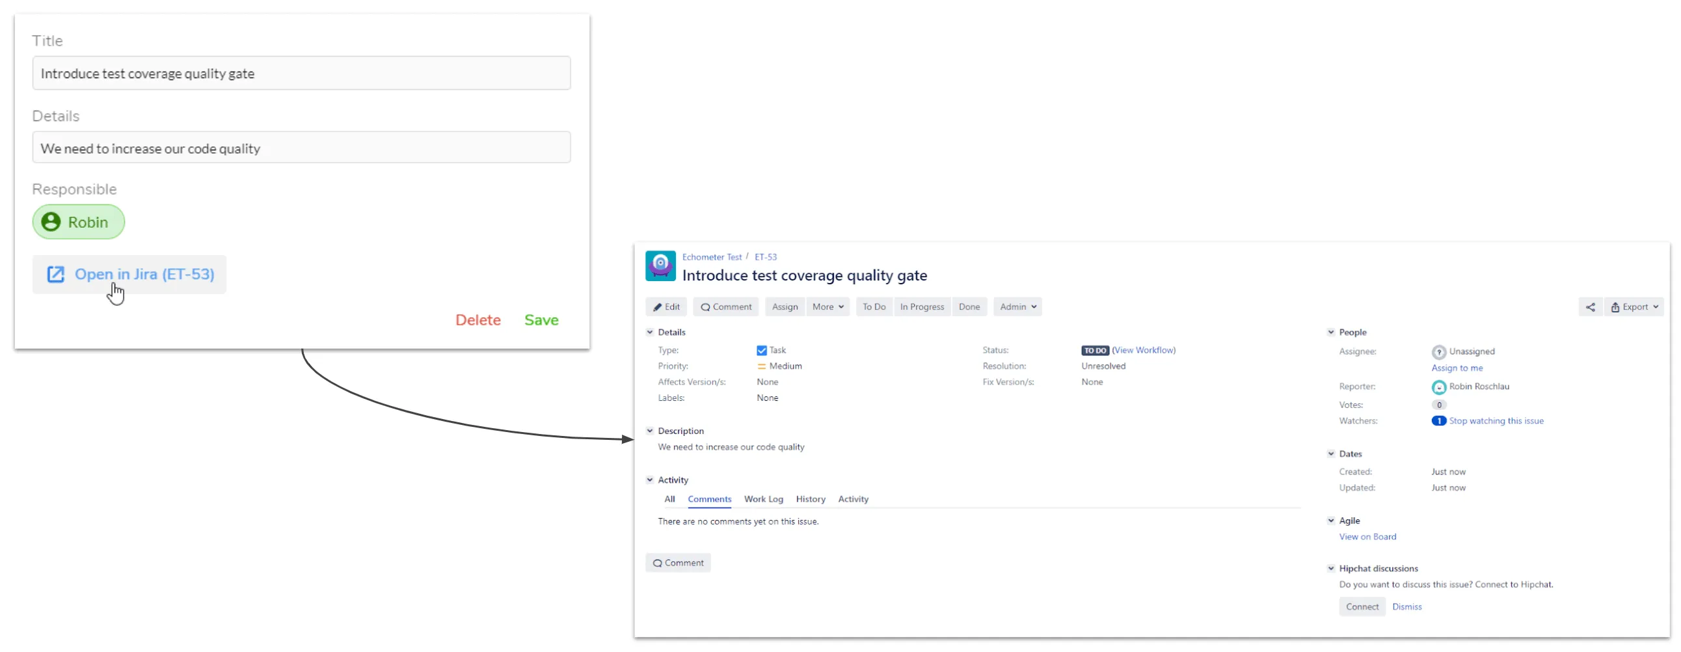1681x652 pixels.
Task: Click the TO DO status badge
Action: 1094,351
